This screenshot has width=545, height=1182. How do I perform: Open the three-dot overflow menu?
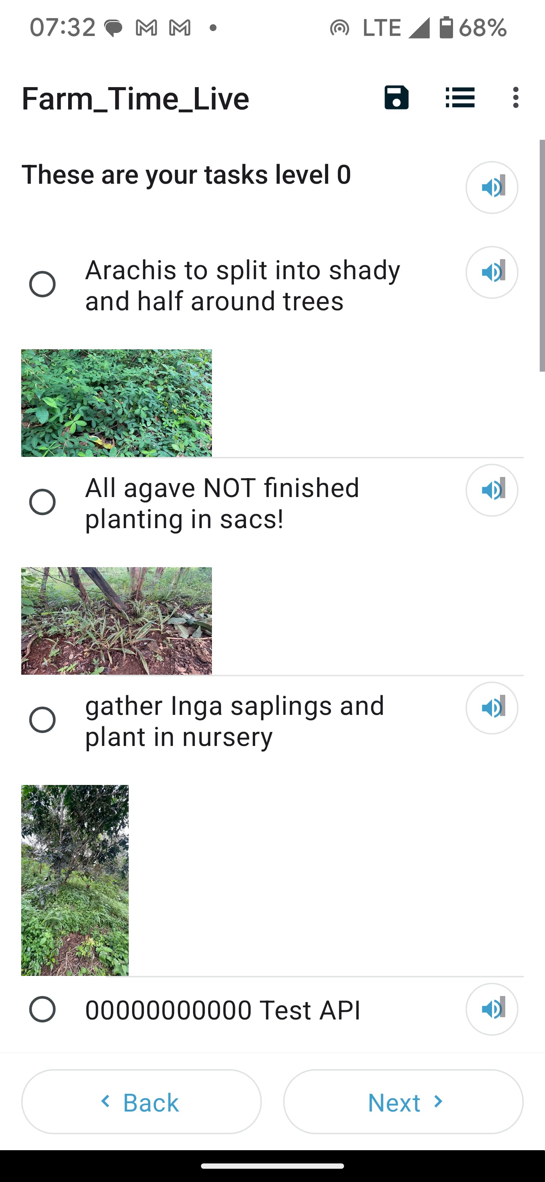tap(515, 98)
